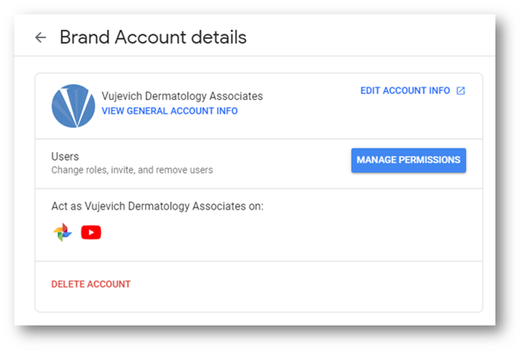Open Google Photos pinwheel icon
The width and height of the screenshot is (524, 354).
pyautogui.click(x=62, y=232)
